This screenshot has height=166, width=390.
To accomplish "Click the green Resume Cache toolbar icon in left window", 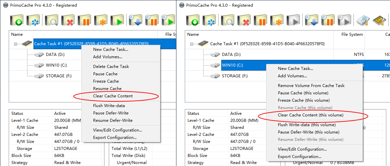I will pyautogui.click(x=117, y=20).
